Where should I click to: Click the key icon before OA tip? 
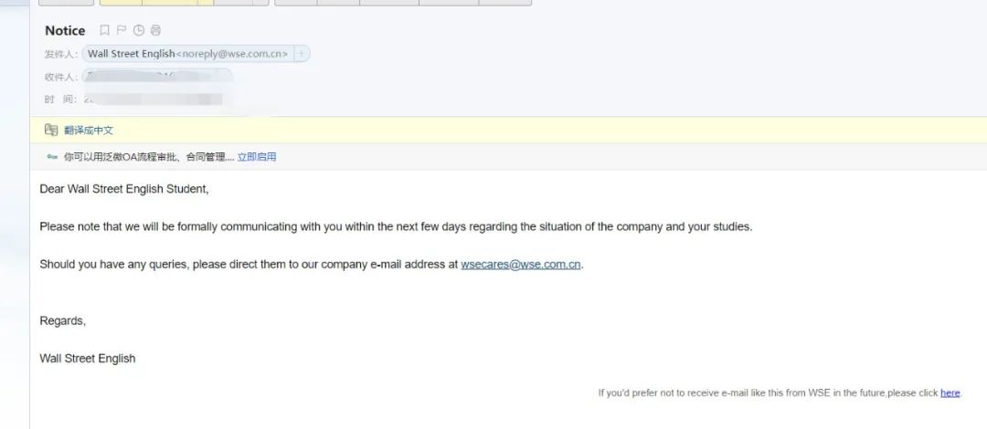52,157
